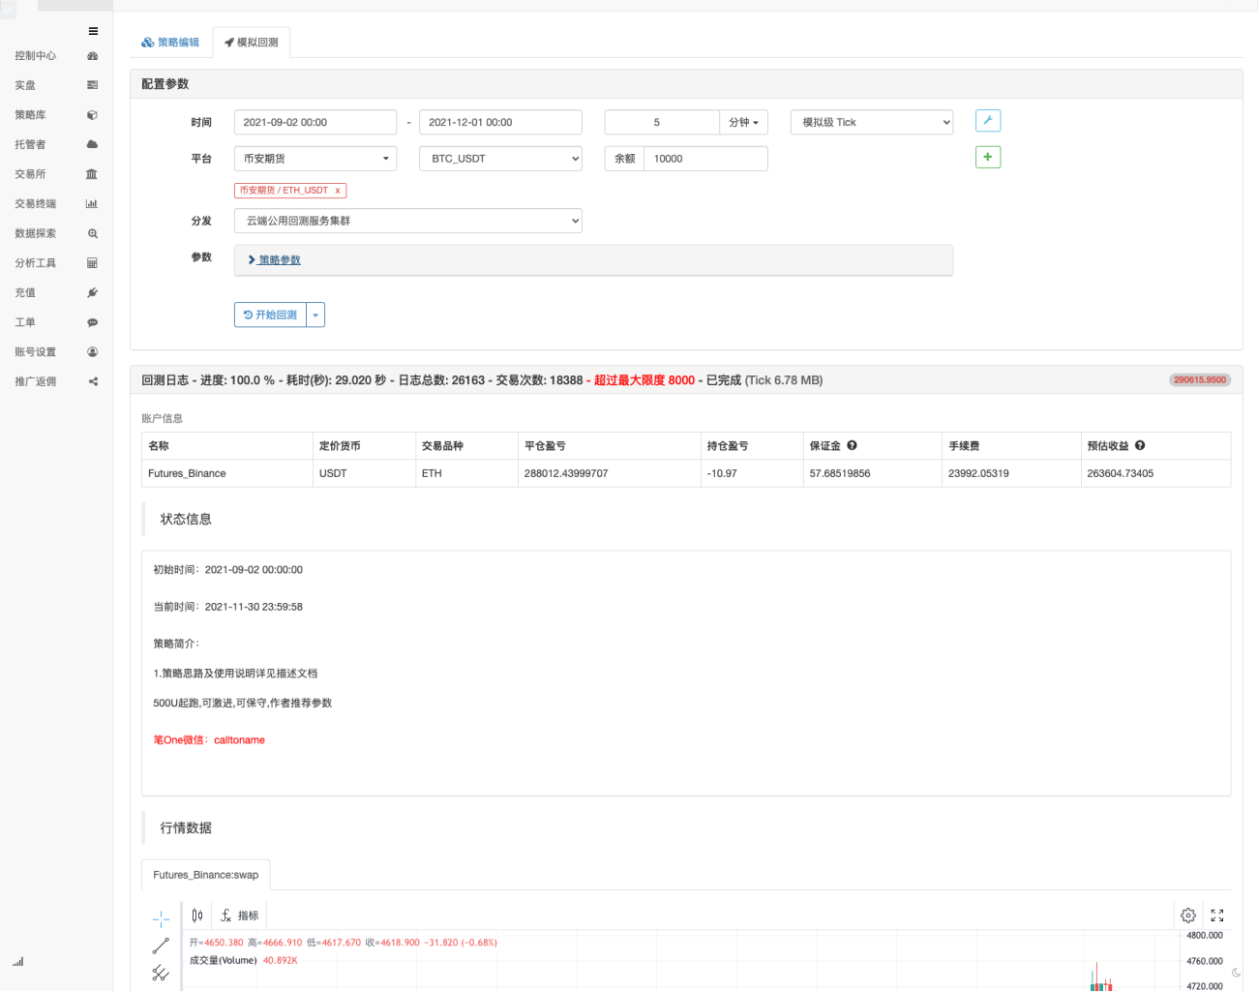1258x991 pixels.
Task: Open chart settings gear icon
Action: [x=1188, y=916]
